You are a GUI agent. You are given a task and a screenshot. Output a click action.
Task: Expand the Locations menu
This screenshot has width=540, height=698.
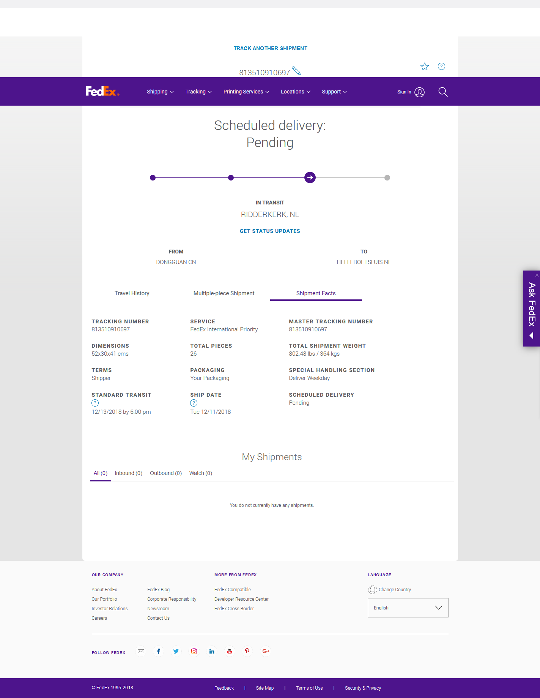tap(296, 92)
